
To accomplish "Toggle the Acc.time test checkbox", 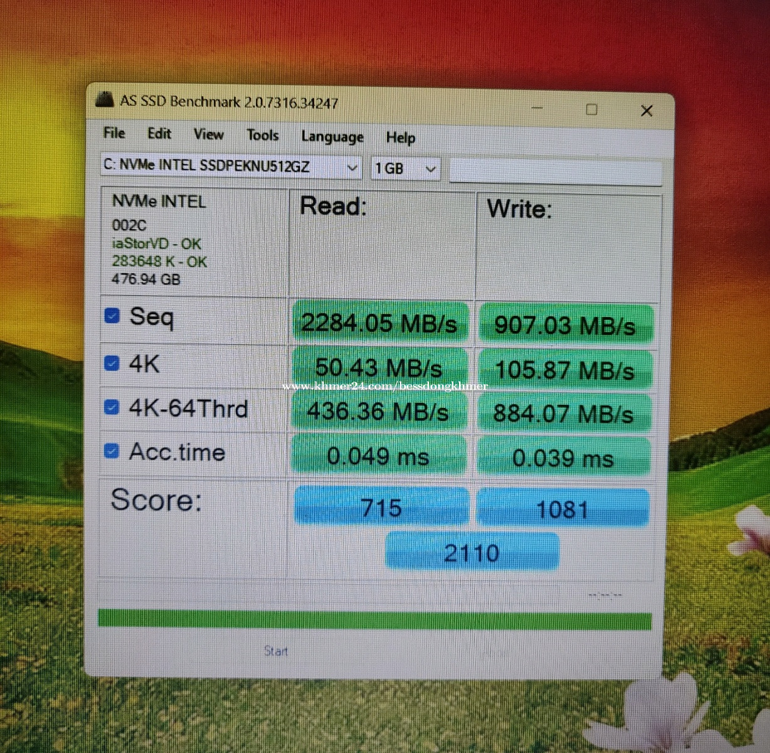I will [x=112, y=451].
